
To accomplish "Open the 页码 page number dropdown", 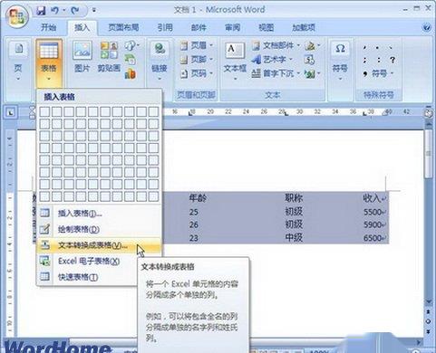I will 197,73.
